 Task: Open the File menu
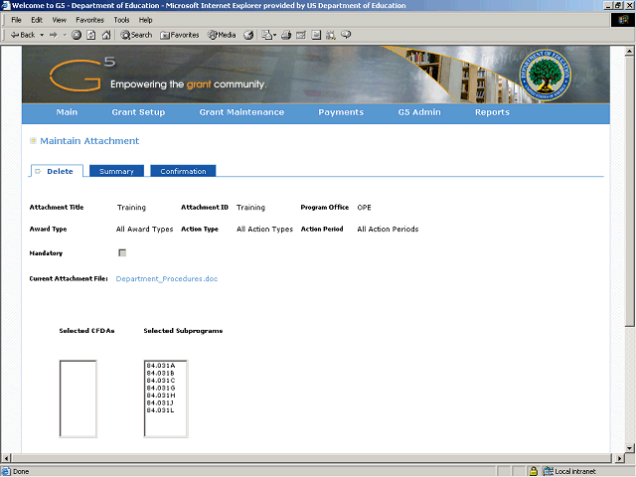pyautogui.click(x=16, y=20)
